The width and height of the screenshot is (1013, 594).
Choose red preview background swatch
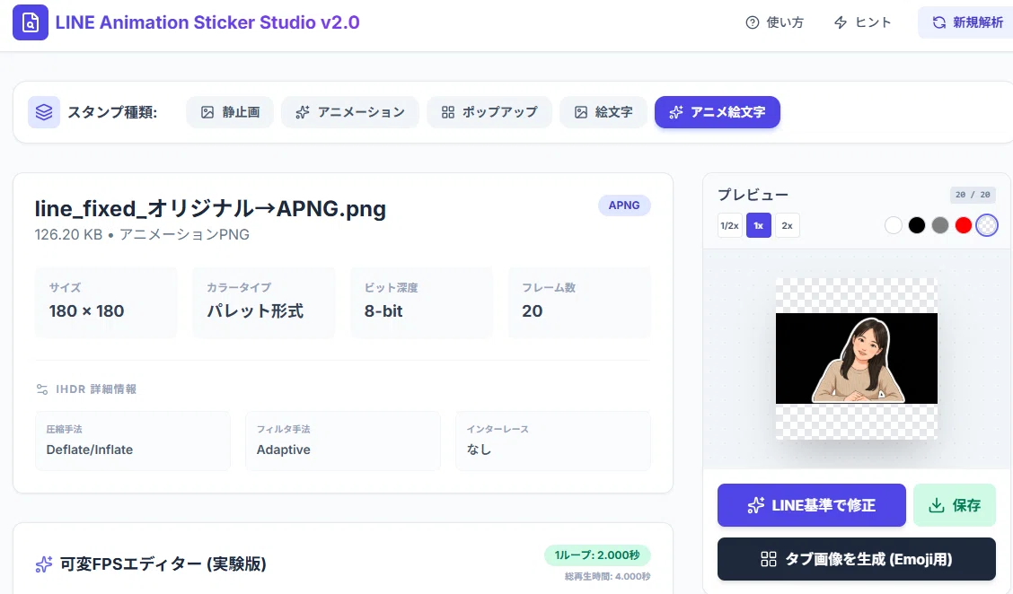(964, 225)
